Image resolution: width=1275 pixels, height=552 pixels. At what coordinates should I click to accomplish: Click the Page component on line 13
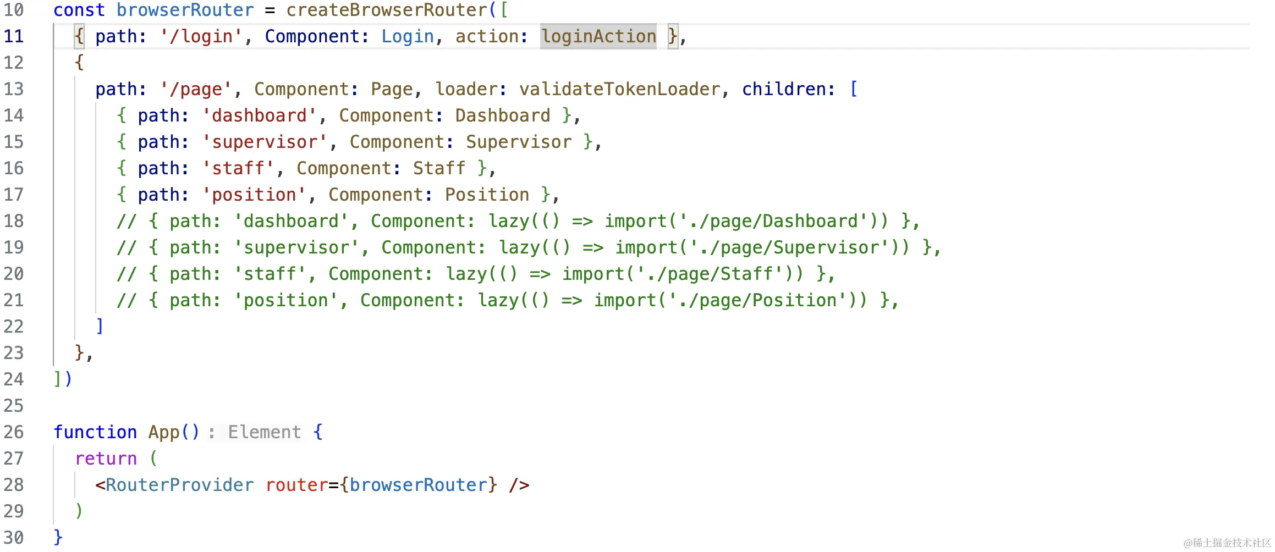coord(392,89)
